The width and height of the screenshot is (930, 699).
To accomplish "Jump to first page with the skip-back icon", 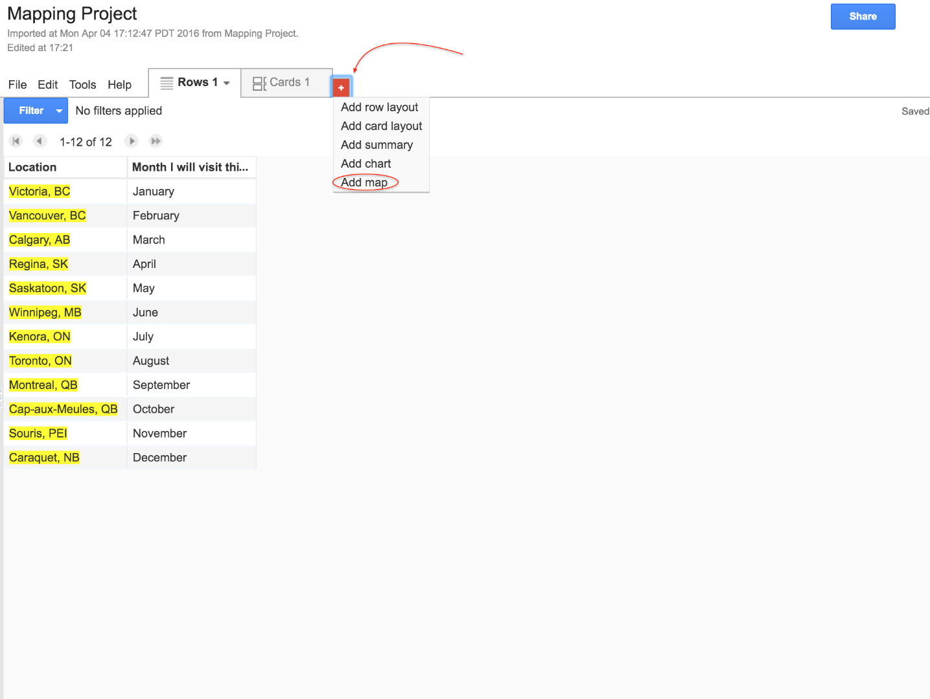I will coord(16,140).
